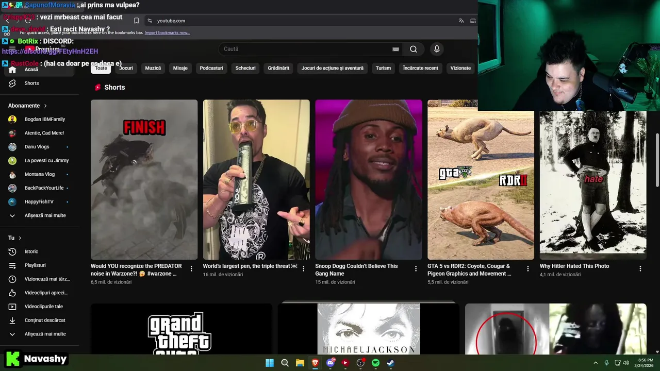Open the Acasă home sidebar item
This screenshot has width=660, height=371.
(x=40, y=70)
